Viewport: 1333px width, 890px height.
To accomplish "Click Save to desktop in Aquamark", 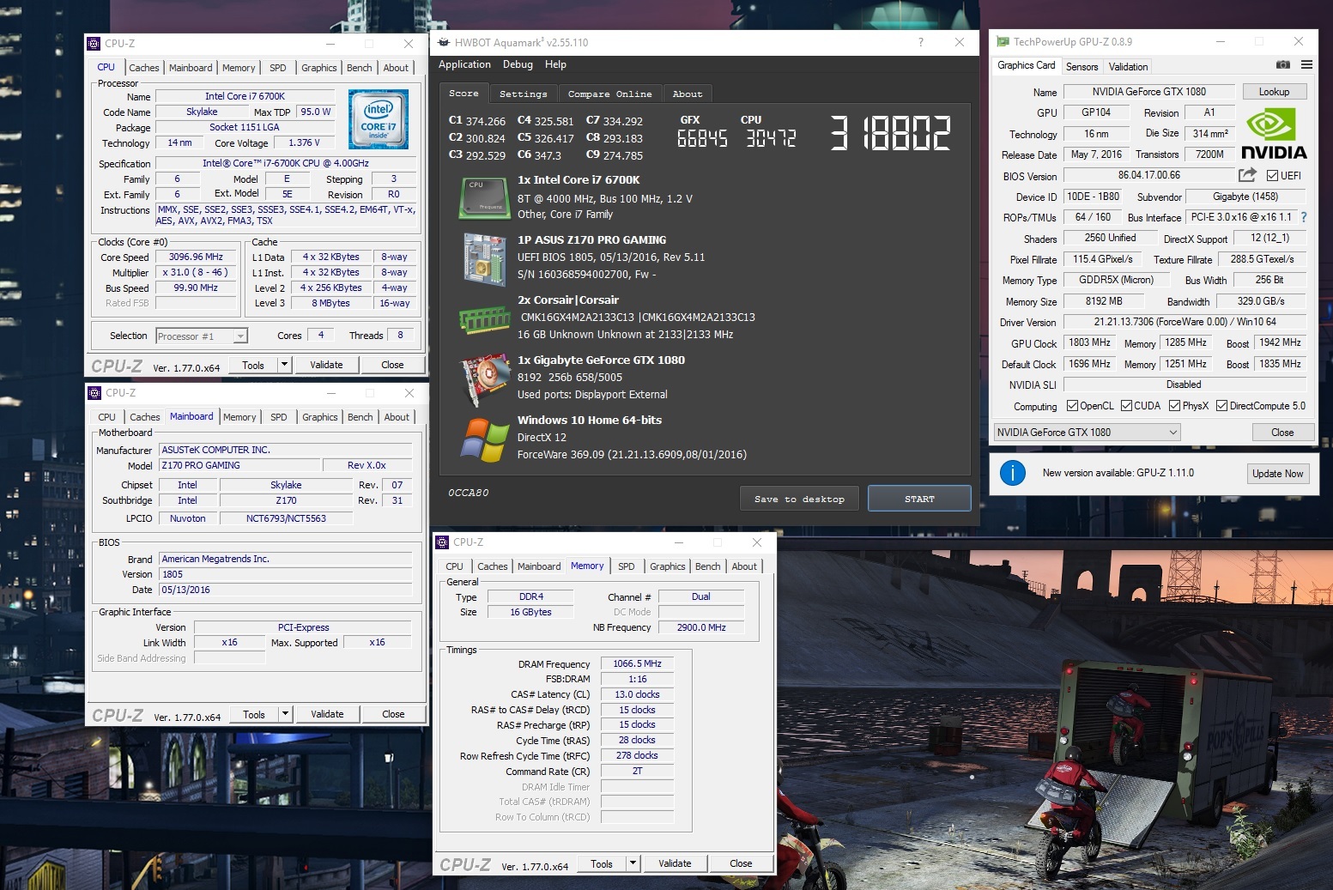I will [799, 499].
